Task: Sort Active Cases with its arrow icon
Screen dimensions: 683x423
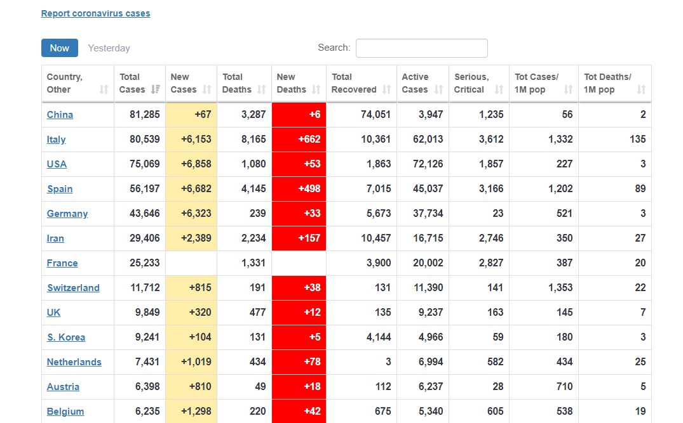Action: [x=438, y=89]
